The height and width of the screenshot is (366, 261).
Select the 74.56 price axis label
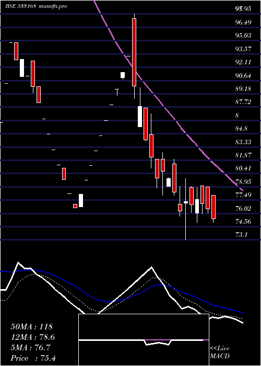click(x=243, y=222)
